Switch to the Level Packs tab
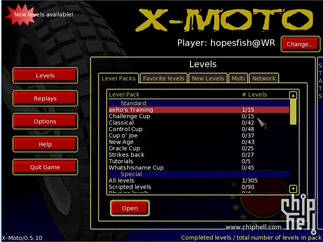 (119, 78)
